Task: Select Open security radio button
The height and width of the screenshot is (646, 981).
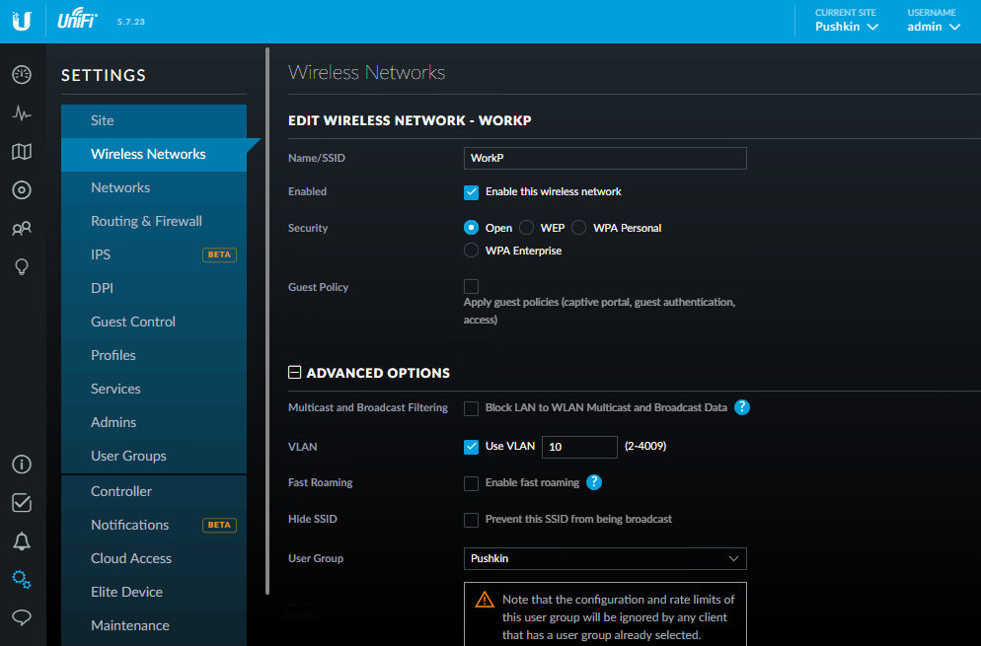Action: pyautogui.click(x=471, y=228)
